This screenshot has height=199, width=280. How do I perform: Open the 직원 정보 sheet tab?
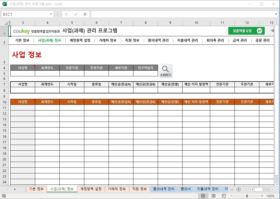point(139,189)
